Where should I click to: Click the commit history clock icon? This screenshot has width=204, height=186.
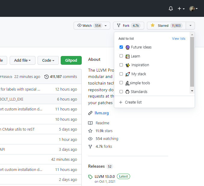[47, 77]
